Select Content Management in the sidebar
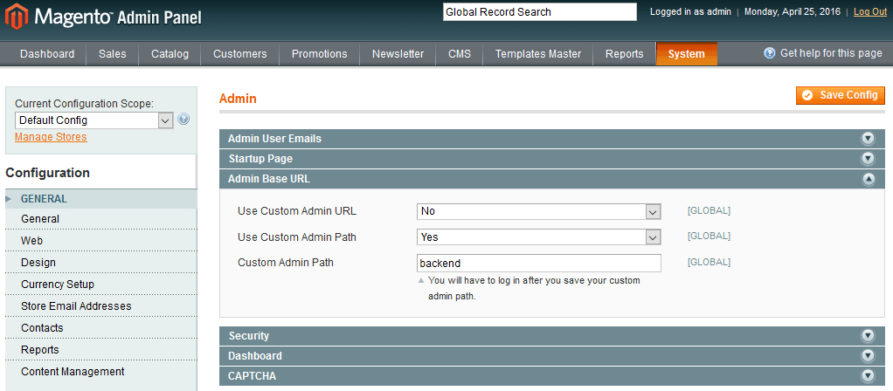This screenshot has width=893, height=391. [100, 372]
